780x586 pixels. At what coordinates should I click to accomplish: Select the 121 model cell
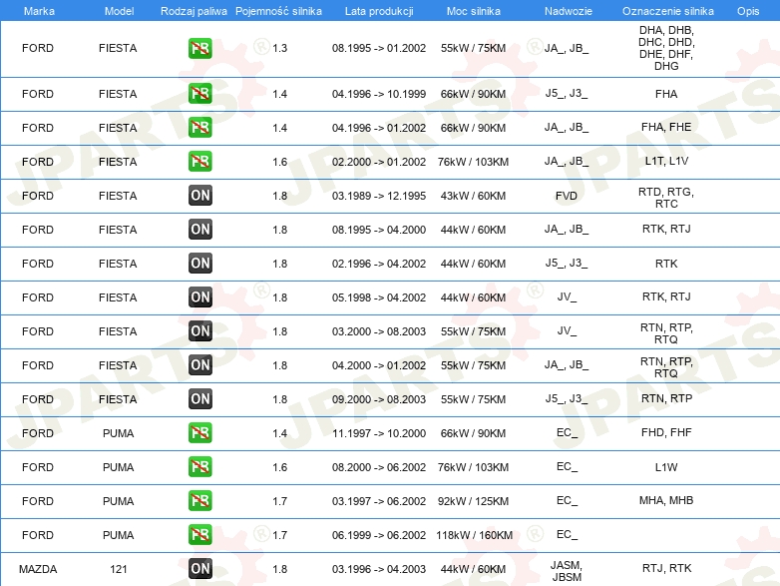(x=119, y=569)
